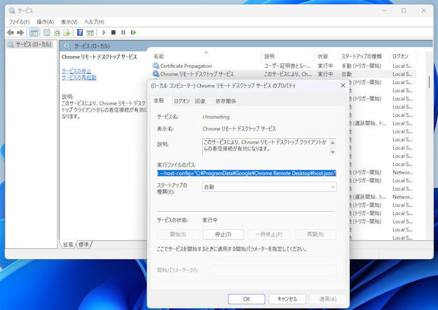Select the サービス (ローカル) node in the left tree
438x310 pixels.
(x=30, y=45)
